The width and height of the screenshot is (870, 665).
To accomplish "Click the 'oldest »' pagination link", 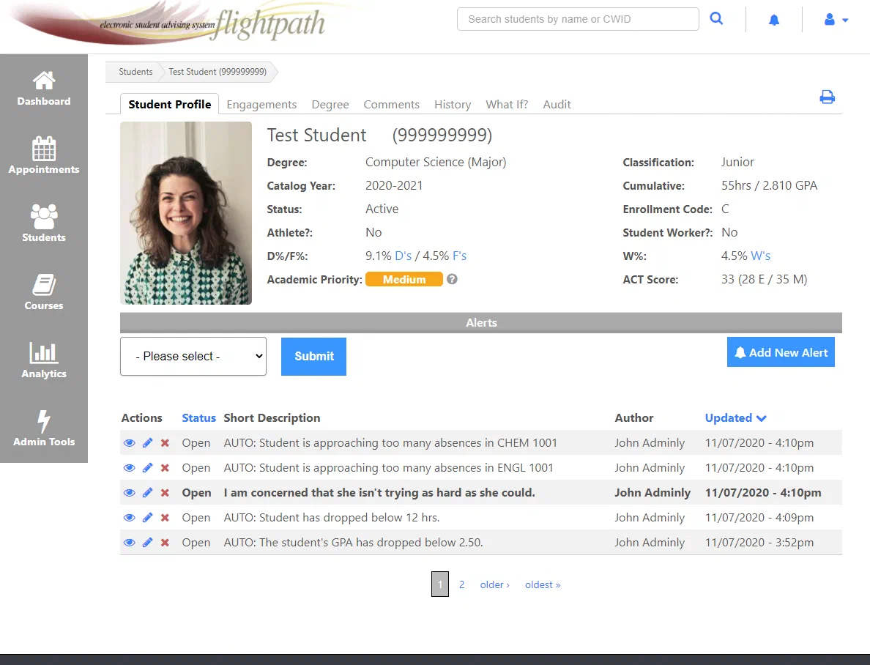I will coord(543,584).
